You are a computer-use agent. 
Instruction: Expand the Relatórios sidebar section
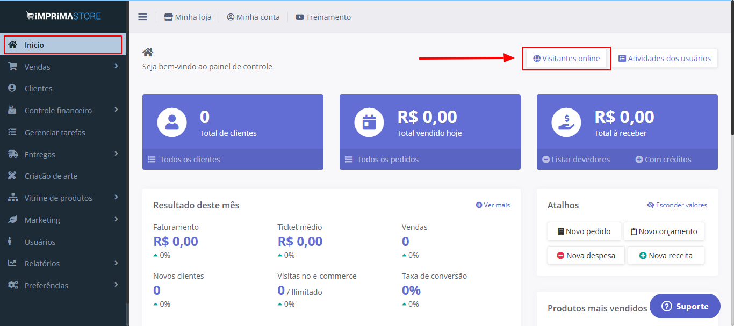(x=63, y=263)
